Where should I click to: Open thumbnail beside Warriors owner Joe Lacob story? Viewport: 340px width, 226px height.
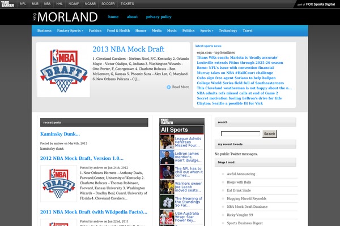coord(167,186)
